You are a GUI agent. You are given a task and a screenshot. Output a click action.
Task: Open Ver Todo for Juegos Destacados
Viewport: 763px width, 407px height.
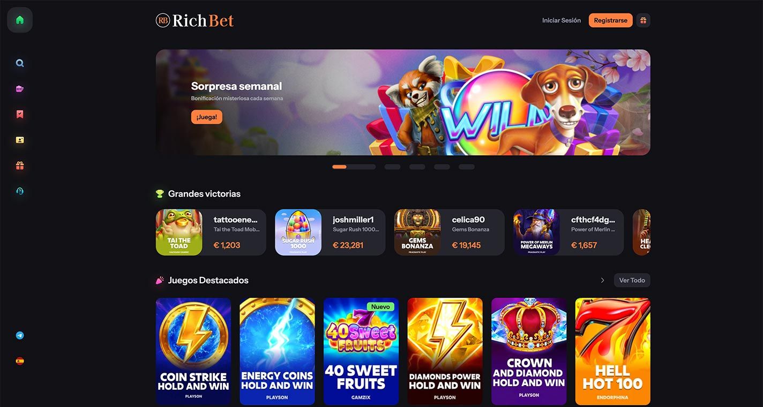[x=632, y=280]
